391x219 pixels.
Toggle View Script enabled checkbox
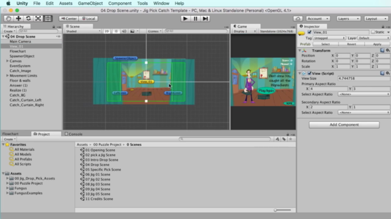coord(310,73)
